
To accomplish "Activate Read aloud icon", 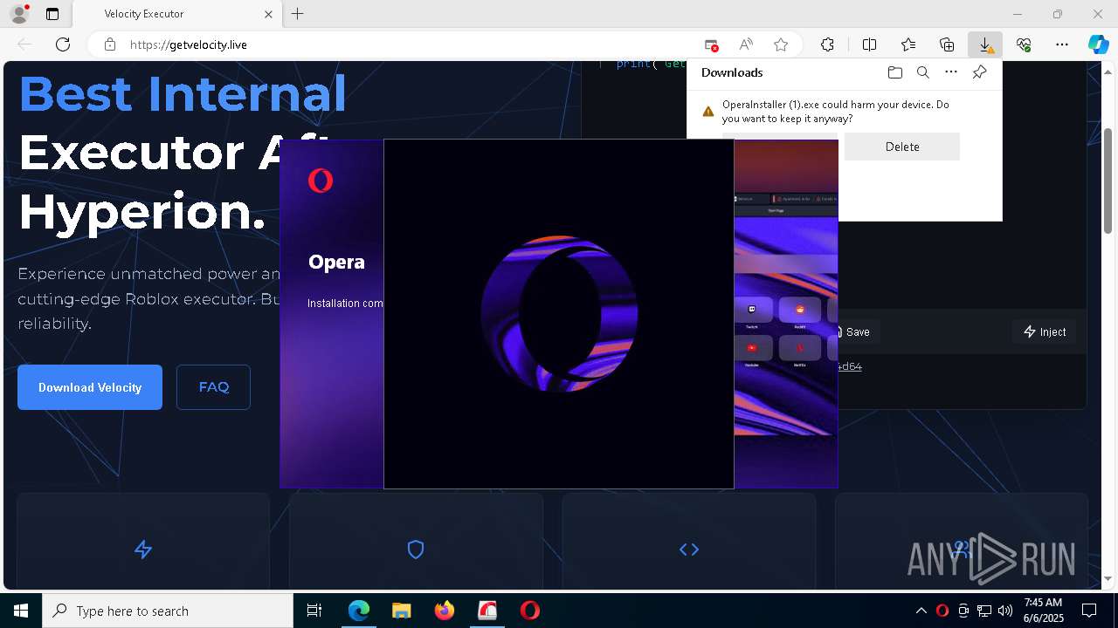I will pos(746,44).
